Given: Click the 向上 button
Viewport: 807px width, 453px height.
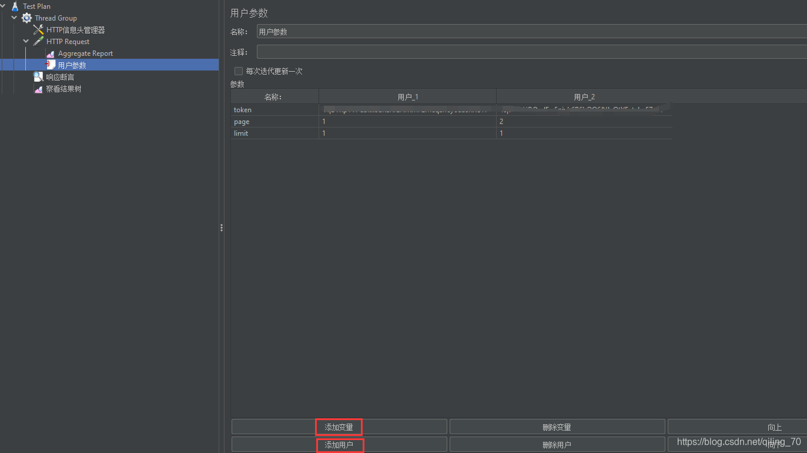Looking at the screenshot, I should (737, 427).
